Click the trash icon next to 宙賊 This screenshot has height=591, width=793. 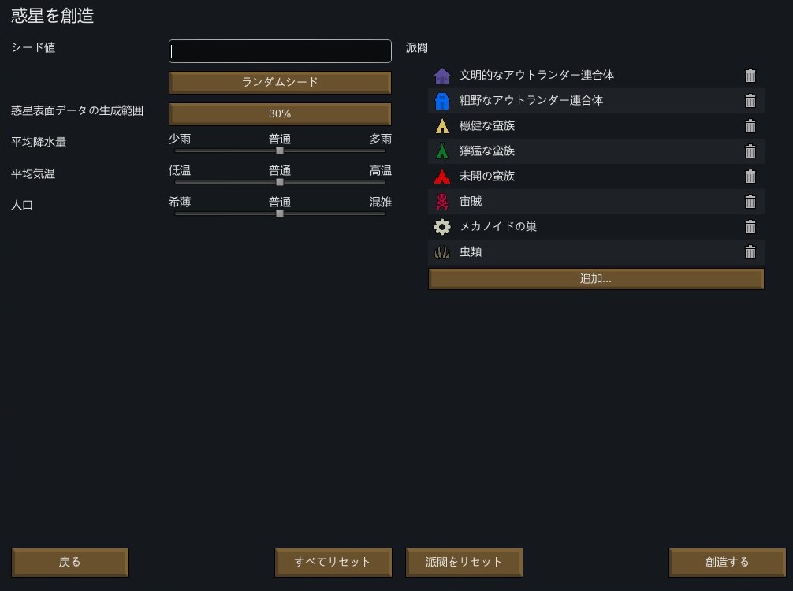tap(750, 202)
